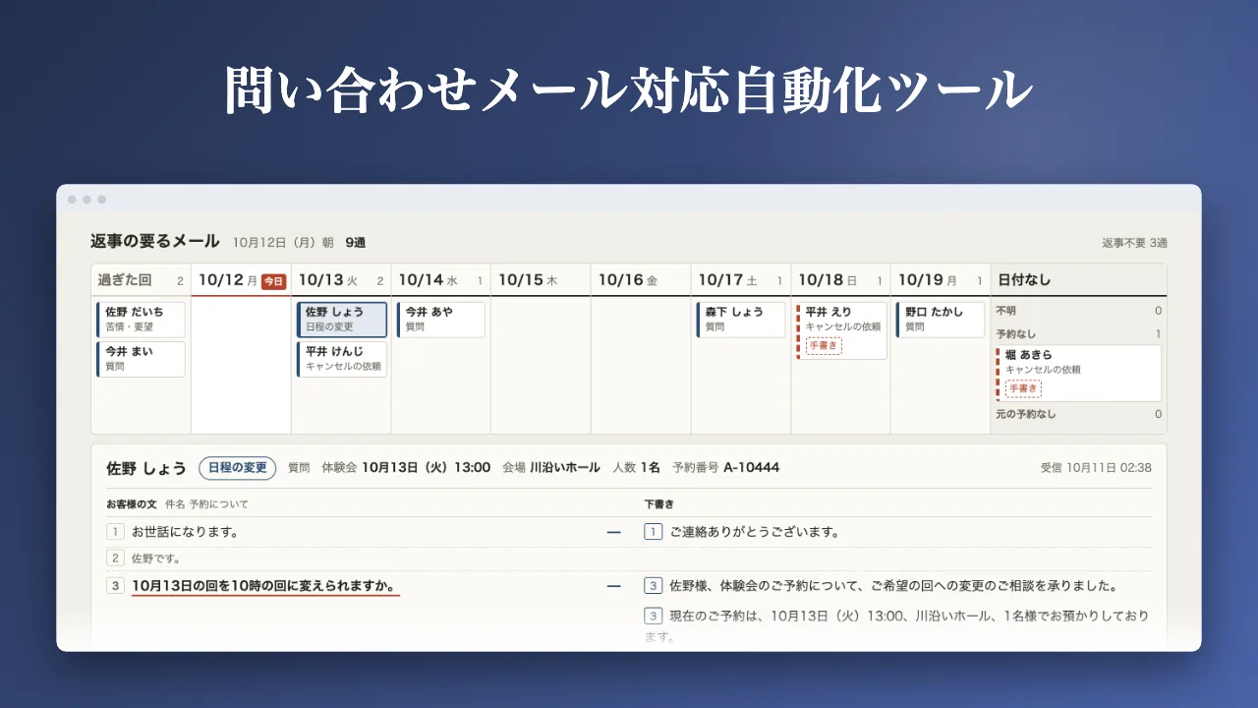
Task: Select the 10/16 金 column header
Action: point(641,280)
